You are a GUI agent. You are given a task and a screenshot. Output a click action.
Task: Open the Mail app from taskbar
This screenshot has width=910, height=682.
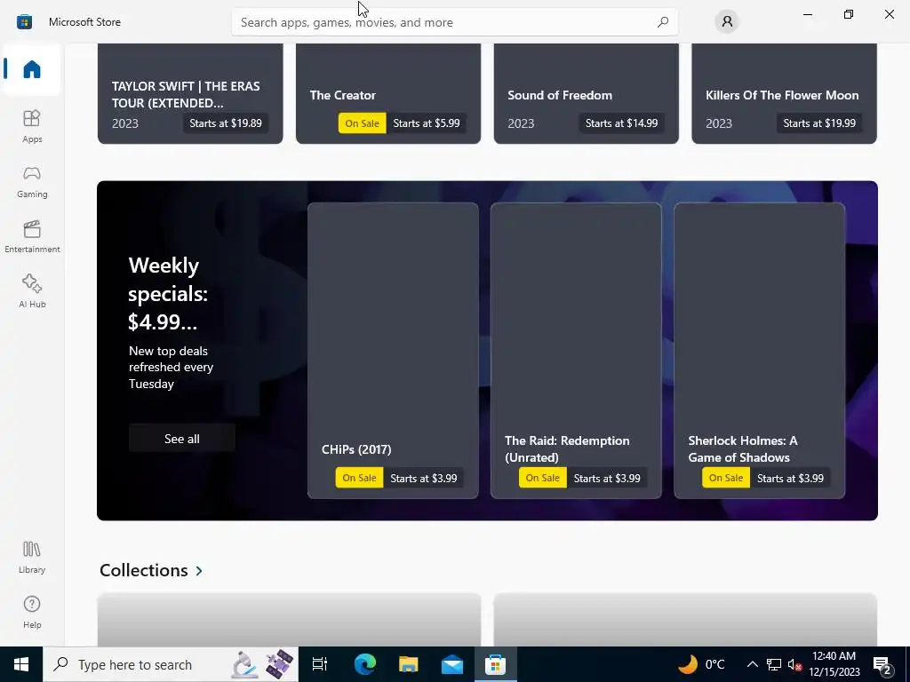point(452,664)
